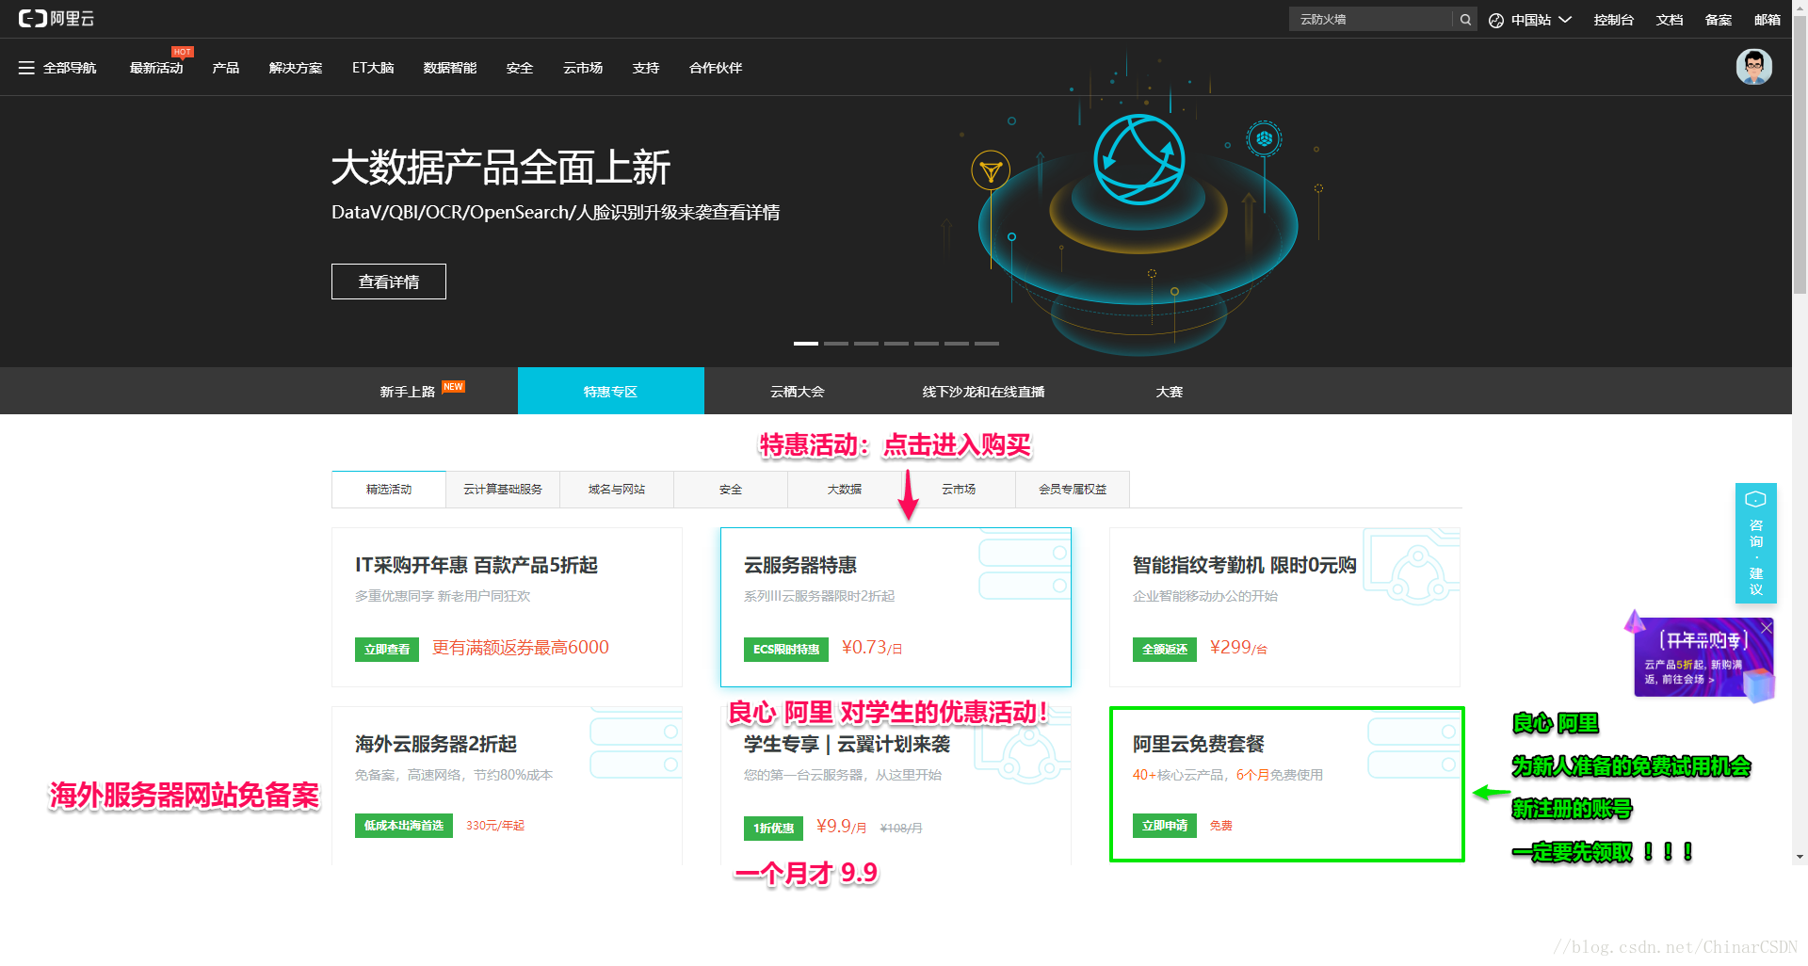Close the 开年采购季 promo popup
The width and height of the screenshot is (1808, 966).
tap(1766, 627)
